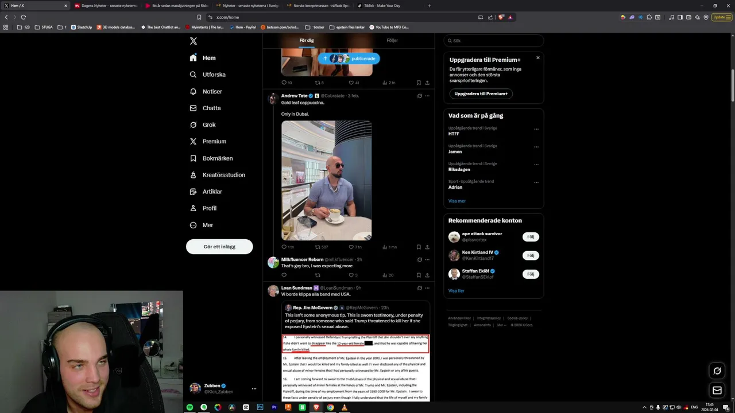Click Gör ett inlägg button

point(219,247)
